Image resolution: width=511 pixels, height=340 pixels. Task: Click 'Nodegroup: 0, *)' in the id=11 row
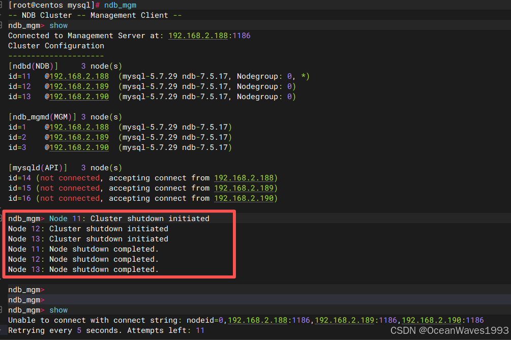pyautogui.click(x=273, y=76)
